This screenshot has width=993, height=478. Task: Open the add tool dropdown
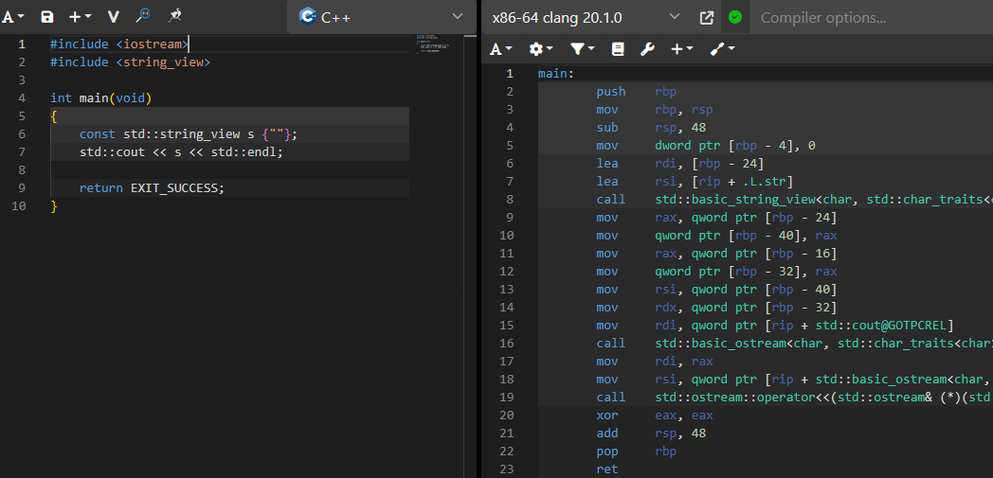tap(723, 49)
